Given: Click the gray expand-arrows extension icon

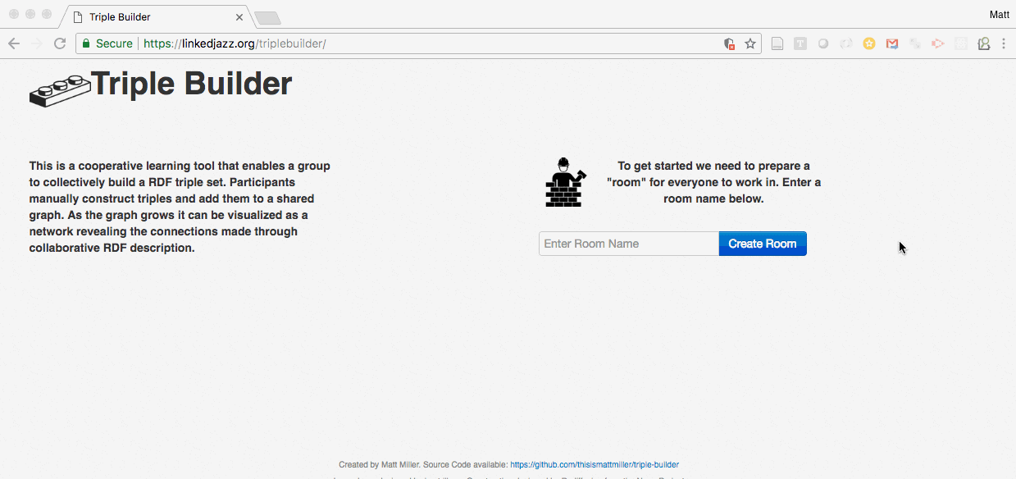Looking at the screenshot, I should pyautogui.click(x=915, y=43).
